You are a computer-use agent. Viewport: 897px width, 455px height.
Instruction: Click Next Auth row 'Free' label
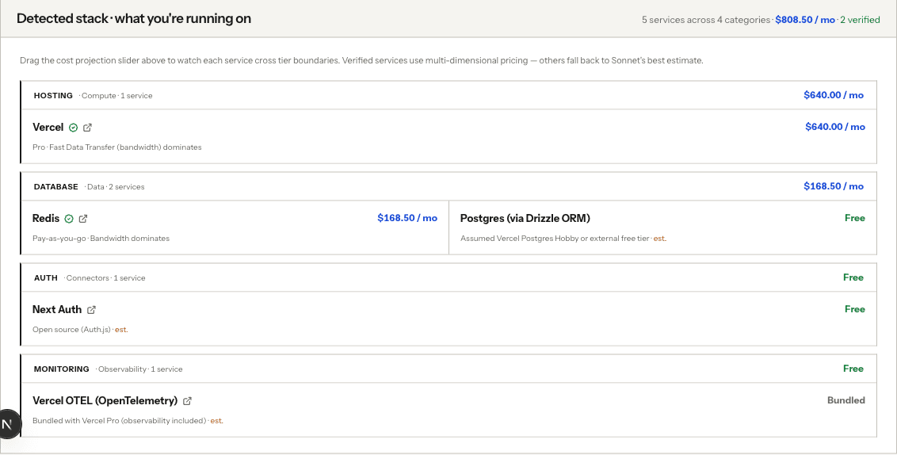click(x=855, y=308)
